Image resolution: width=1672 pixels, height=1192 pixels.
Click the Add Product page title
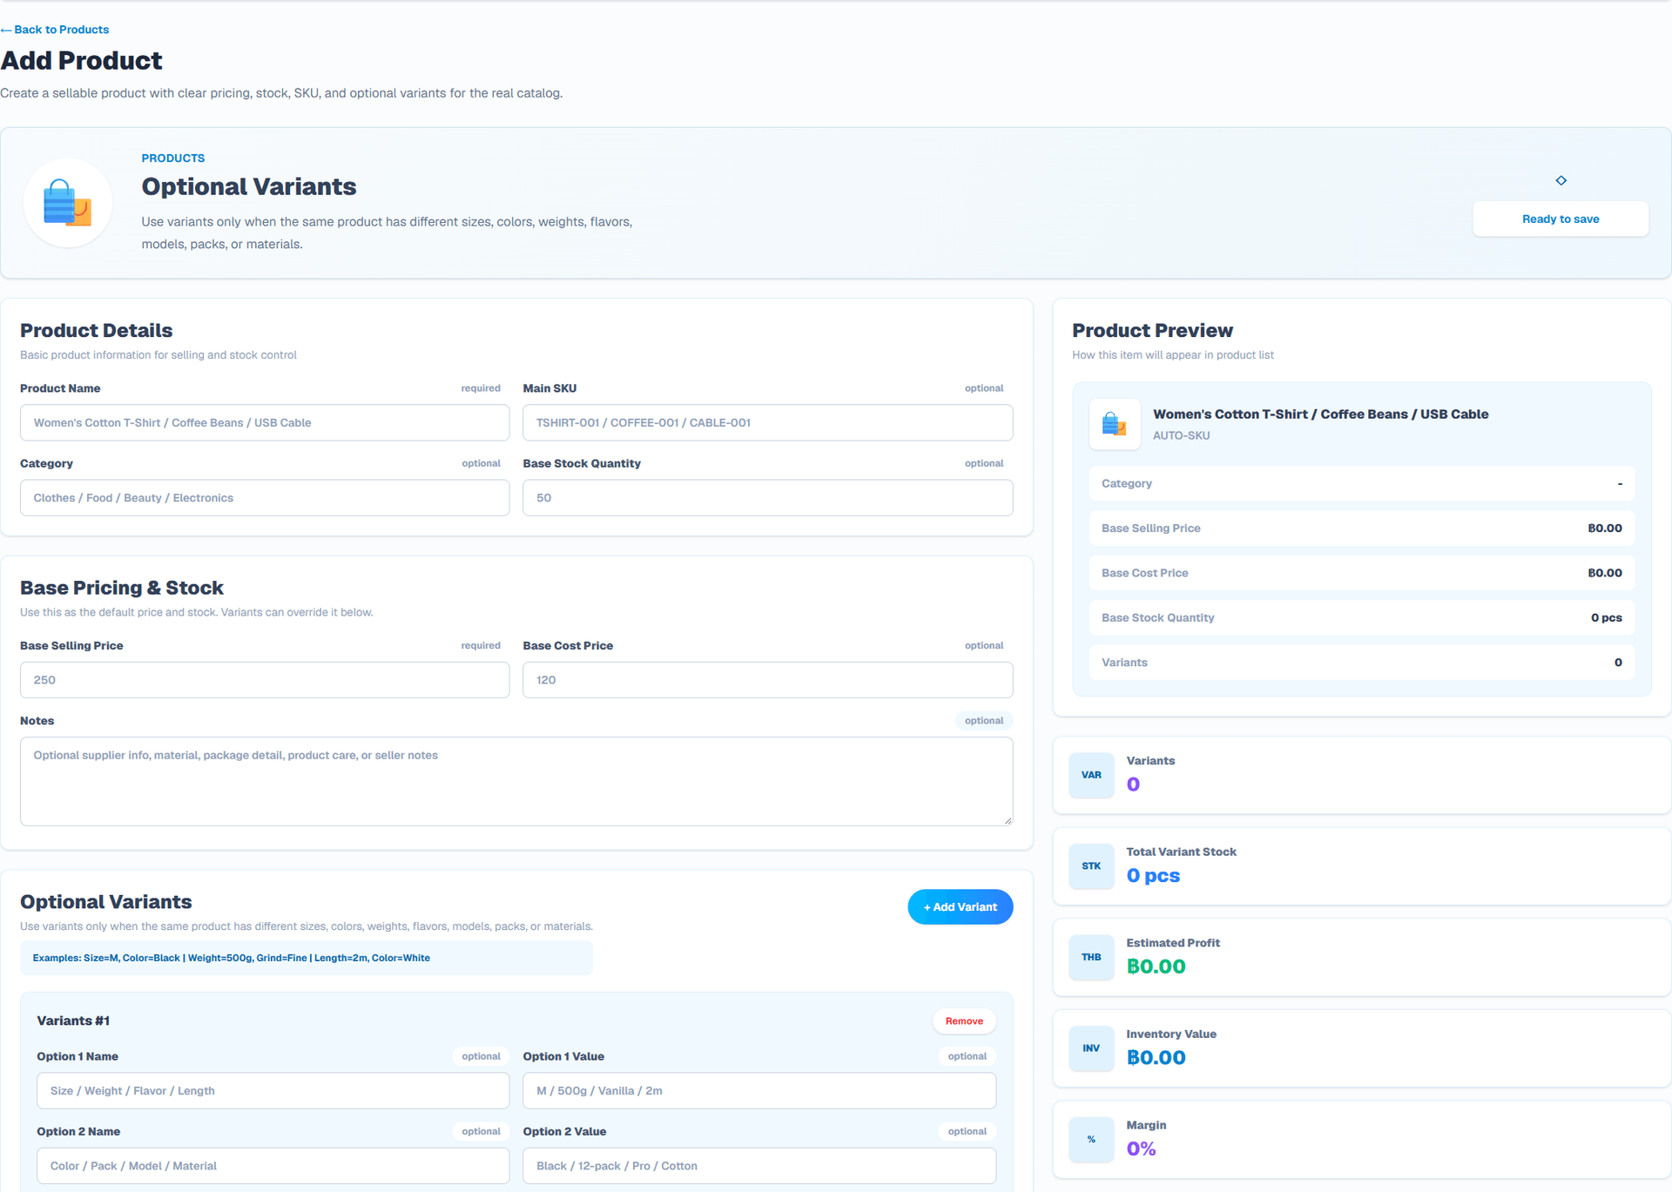click(x=81, y=61)
